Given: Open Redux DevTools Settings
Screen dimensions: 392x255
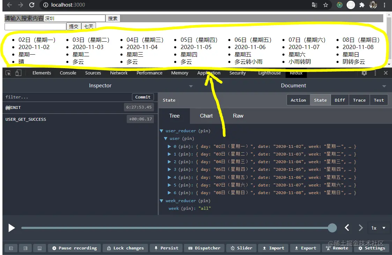Looking at the screenshot, I should pyautogui.click(x=371, y=248).
